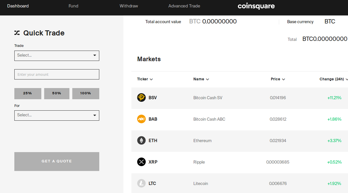This screenshot has width=348, height=193.
Task: Open the For currency dropdown
Action: tap(57, 115)
